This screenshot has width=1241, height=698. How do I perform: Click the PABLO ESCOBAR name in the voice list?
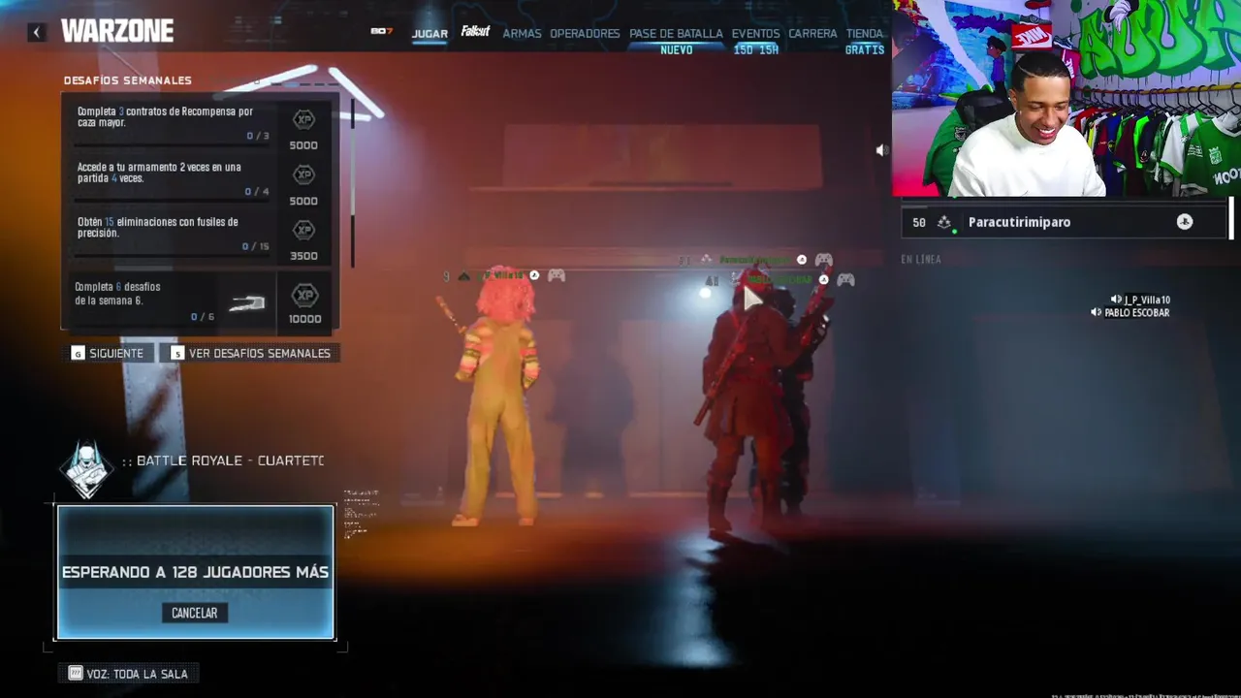(1137, 313)
